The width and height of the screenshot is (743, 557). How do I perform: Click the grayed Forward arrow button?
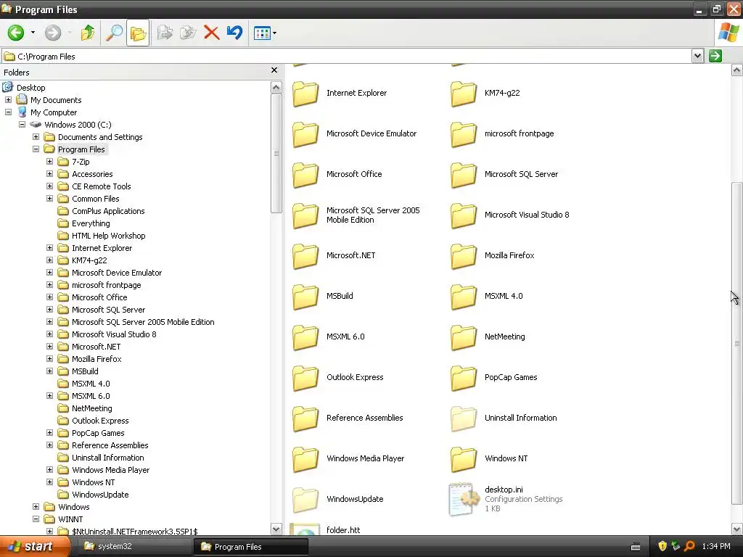point(52,33)
